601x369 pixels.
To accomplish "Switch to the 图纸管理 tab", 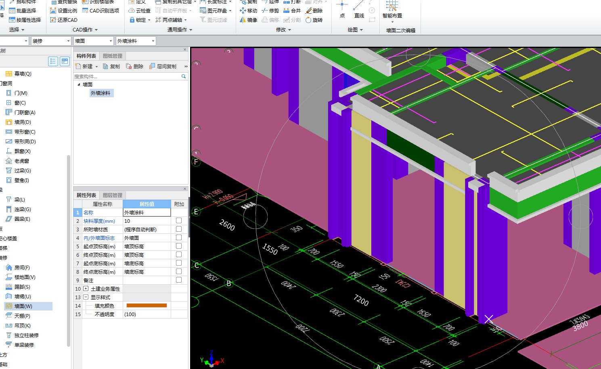I will coord(113,56).
